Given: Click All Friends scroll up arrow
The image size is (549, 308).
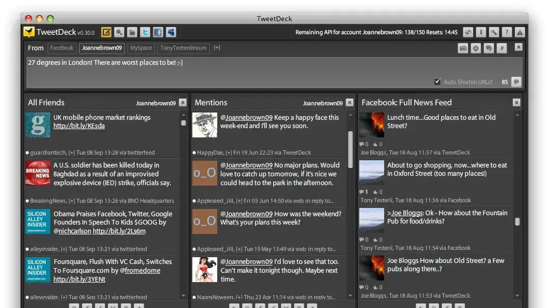Looking at the screenshot, I should [183, 115].
